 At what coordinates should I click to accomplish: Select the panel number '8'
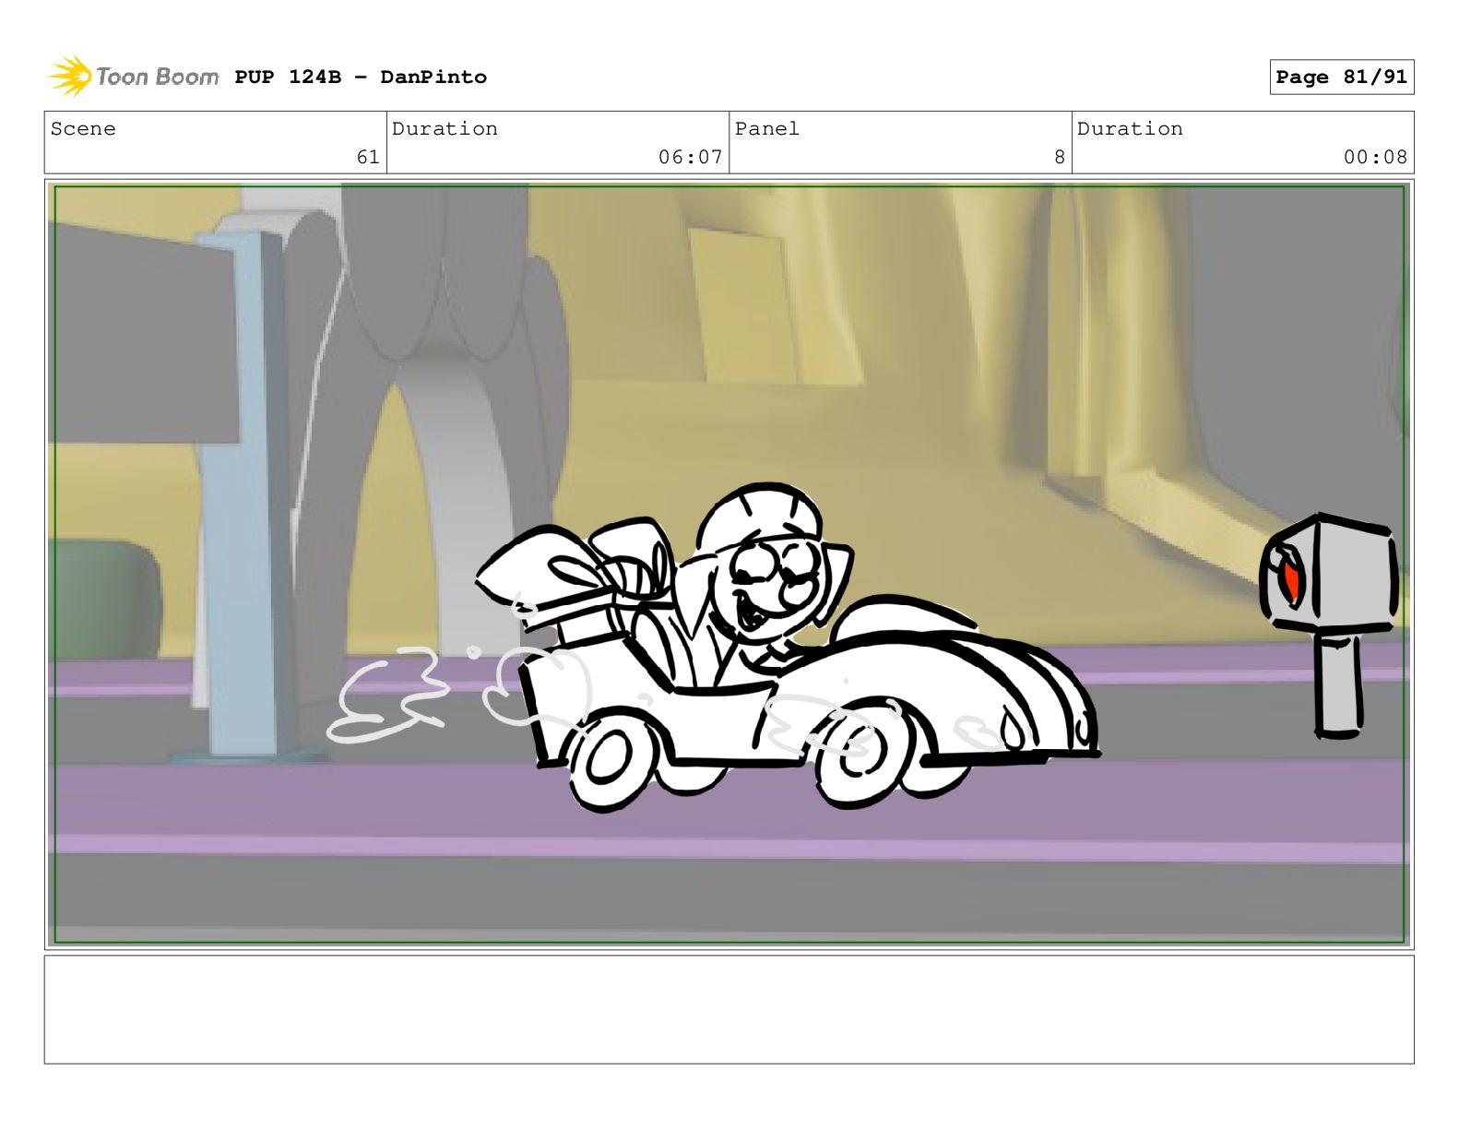click(x=1060, y=157)
